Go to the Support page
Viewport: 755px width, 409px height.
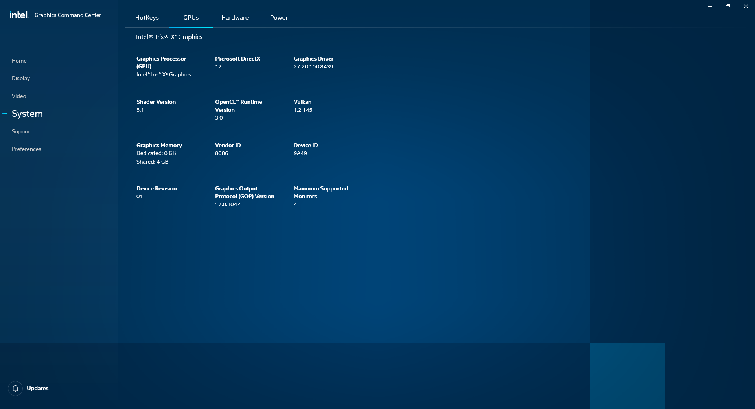pos(22,131)
